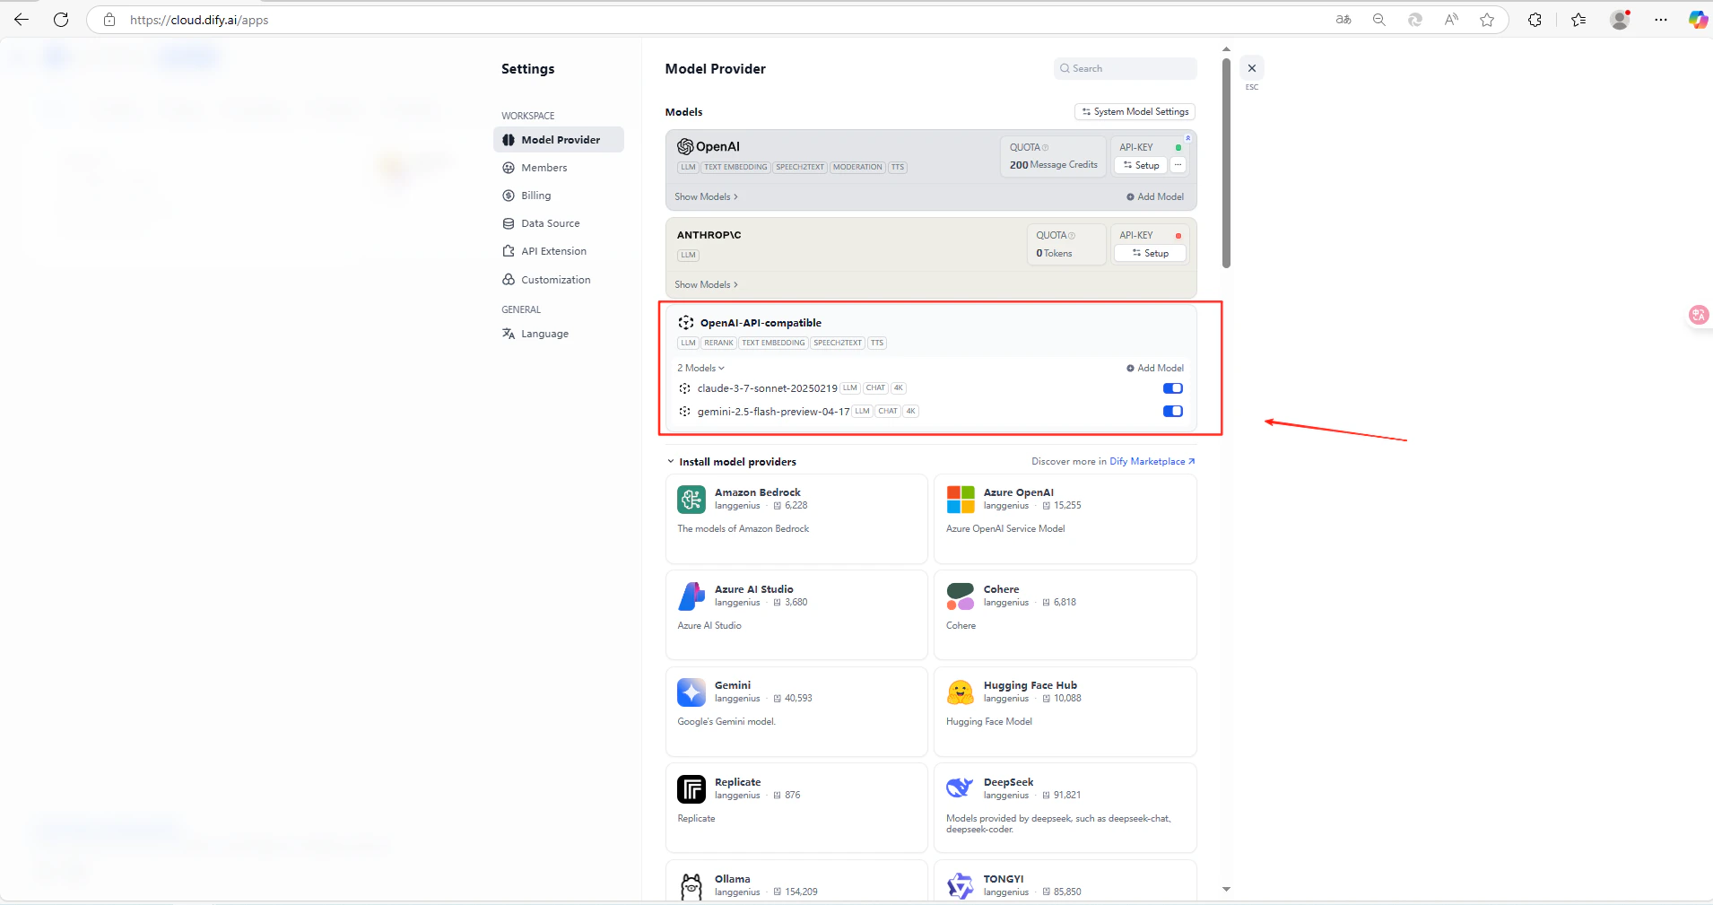Click the Gemini provider icon
This screenshot has width=1713, height=905.
click(x=691, y=692)
